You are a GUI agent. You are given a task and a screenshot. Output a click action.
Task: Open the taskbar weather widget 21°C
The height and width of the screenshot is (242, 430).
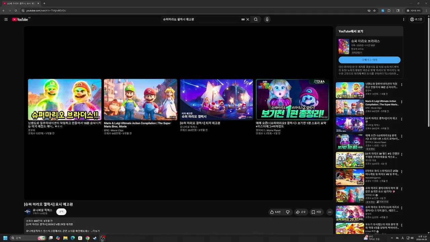click(372, 238)
